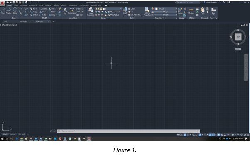
Task: Open File Explorer from taskbar
Action: [22, 138]
